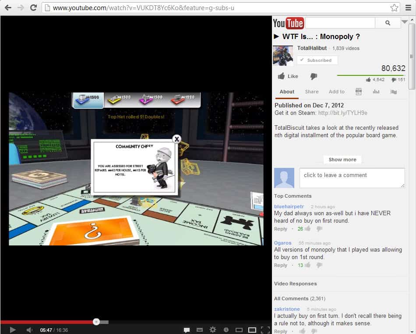Bookmark this page with the star icon
The image size is (416, 334).
(394, 8)
